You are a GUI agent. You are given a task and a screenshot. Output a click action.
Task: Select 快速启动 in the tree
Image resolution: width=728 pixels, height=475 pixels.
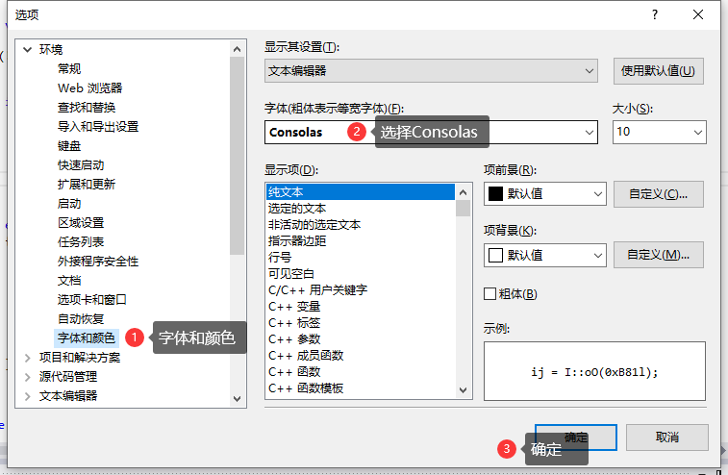coord(81,164)
